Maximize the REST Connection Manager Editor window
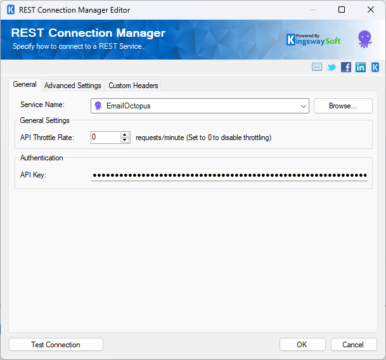 [x=342, y=10]
